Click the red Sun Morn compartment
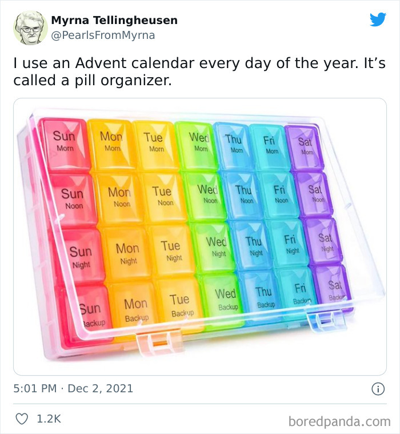This screenshot has height=434, width=400. [64, 143]
